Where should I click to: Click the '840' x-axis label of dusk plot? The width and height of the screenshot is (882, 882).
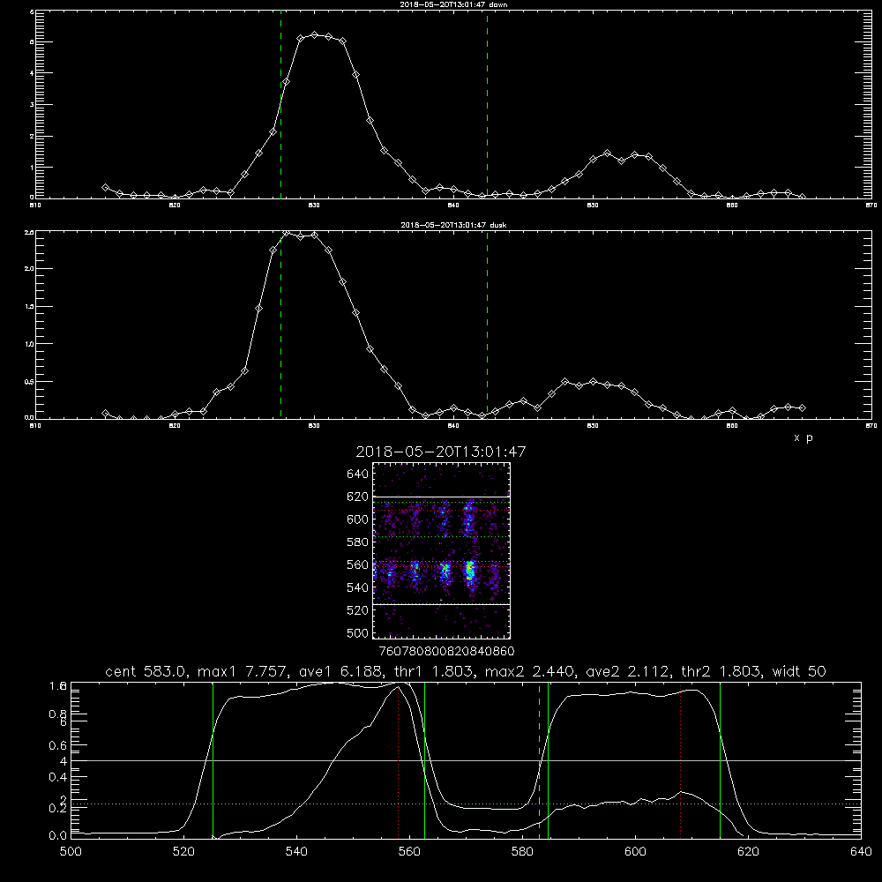pyautogui.click(x=453, y=426)
